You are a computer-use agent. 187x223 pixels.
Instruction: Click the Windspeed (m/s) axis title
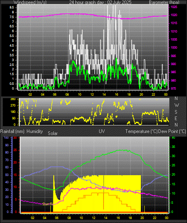click(x=30, y=2)
